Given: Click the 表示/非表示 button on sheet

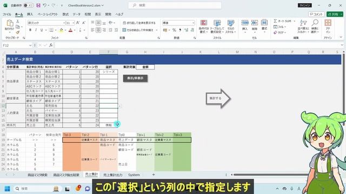Looking at the screenshot, I should [x=135, y=78].
